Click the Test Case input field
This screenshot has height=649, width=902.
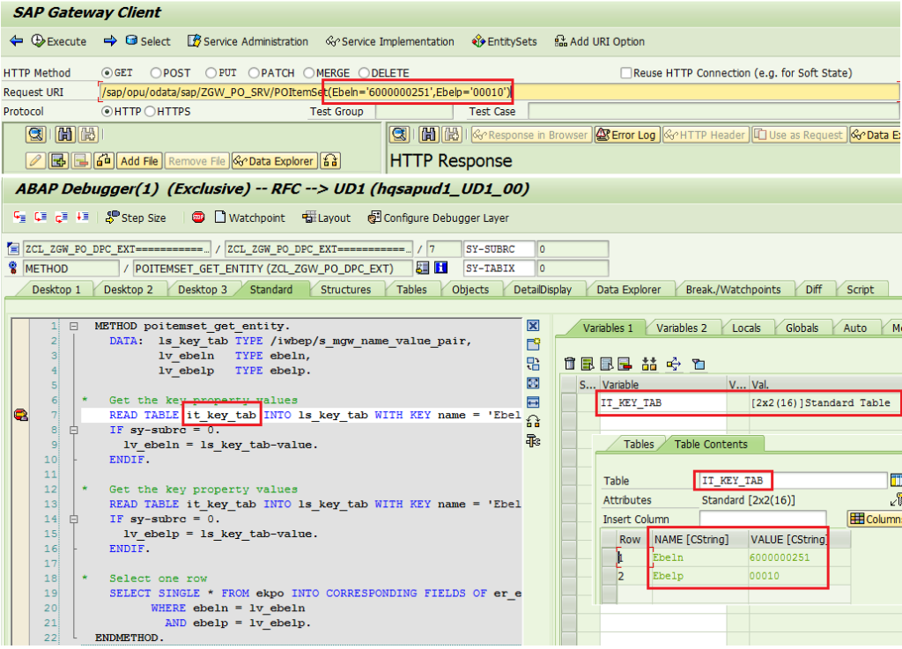click(x=713, y=112)
